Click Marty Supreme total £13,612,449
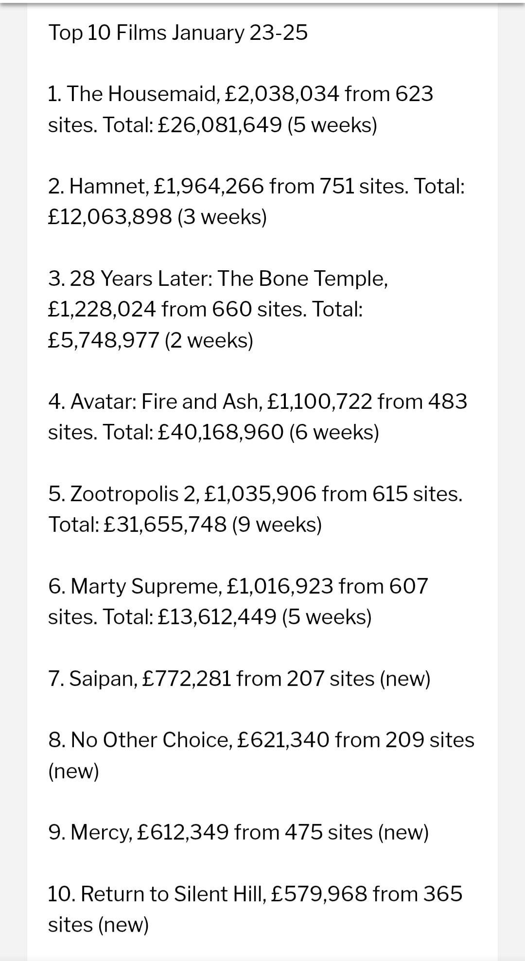This screenshot has height=961, width=525. click(x=217, y=617)
